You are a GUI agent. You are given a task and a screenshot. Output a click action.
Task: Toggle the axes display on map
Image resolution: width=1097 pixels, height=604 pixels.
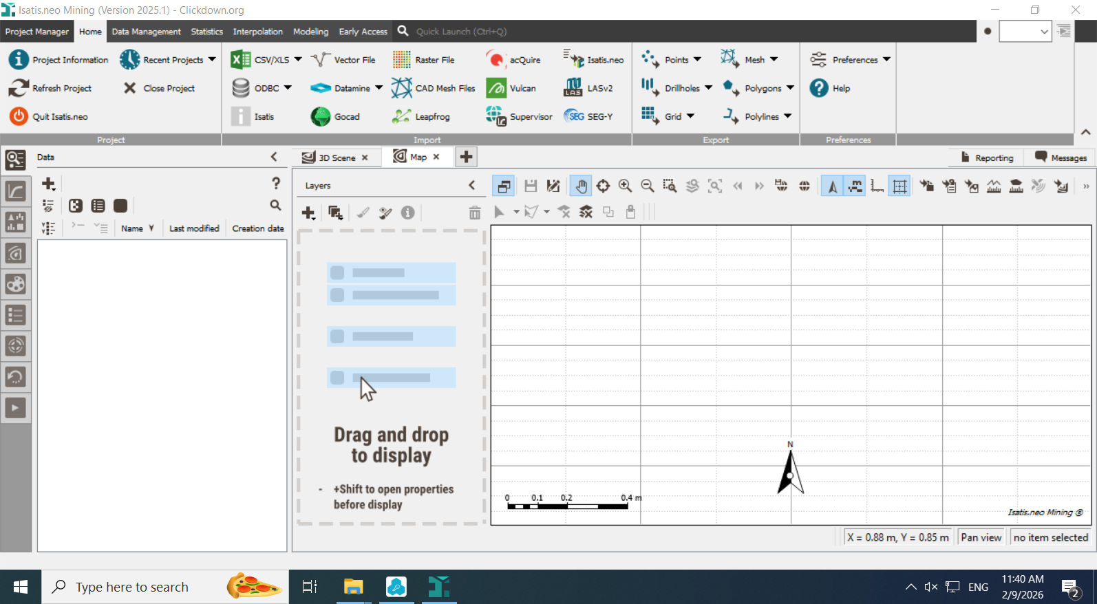coord(877,186)
